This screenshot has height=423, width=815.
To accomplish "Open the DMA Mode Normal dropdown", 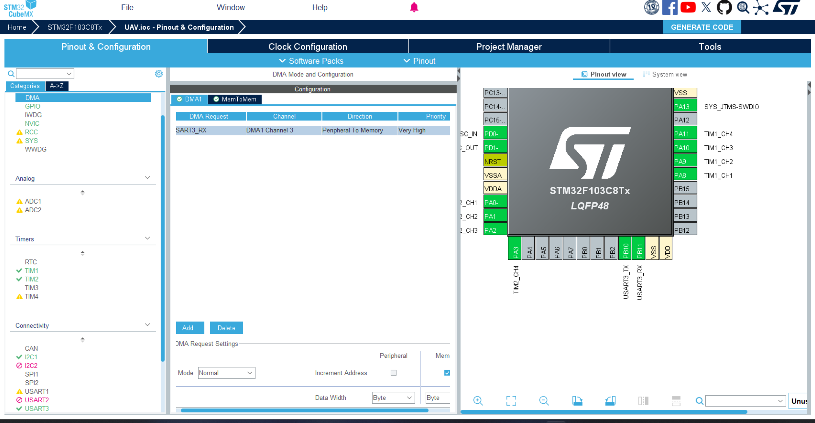I will pos(227,373).
